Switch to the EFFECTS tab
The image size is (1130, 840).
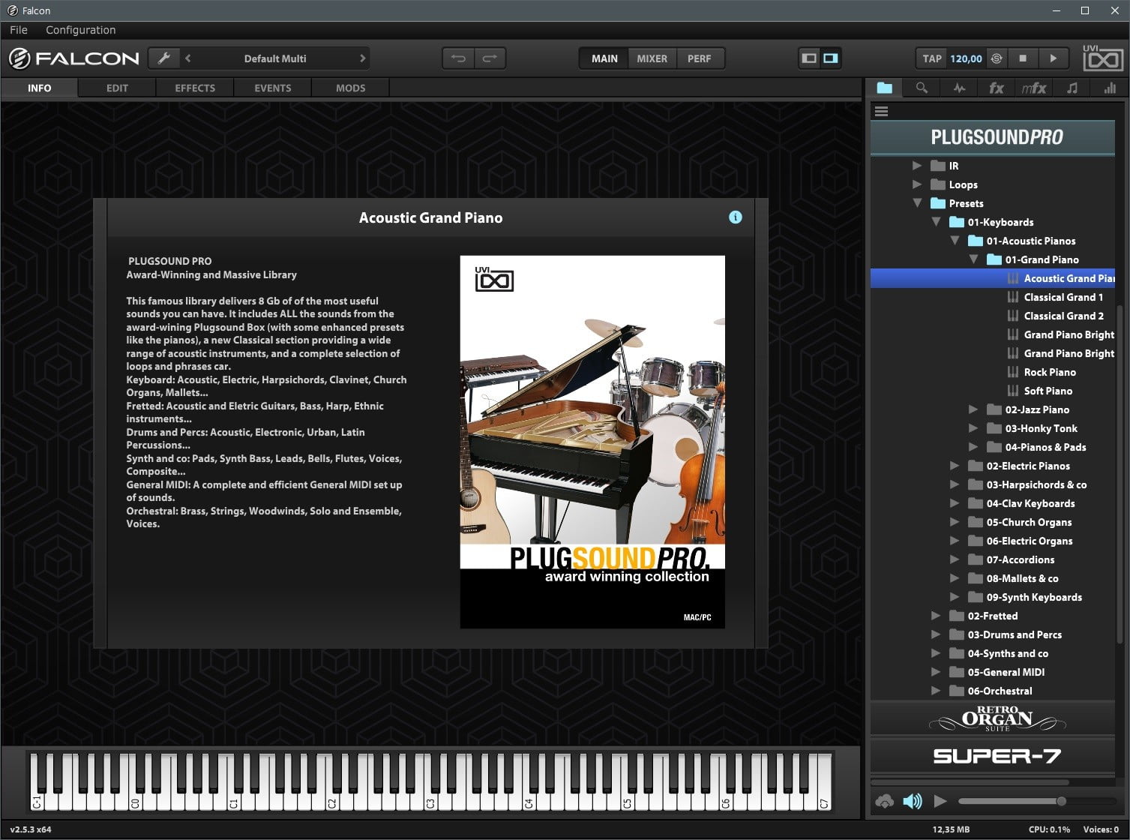[x=195, y=88]
